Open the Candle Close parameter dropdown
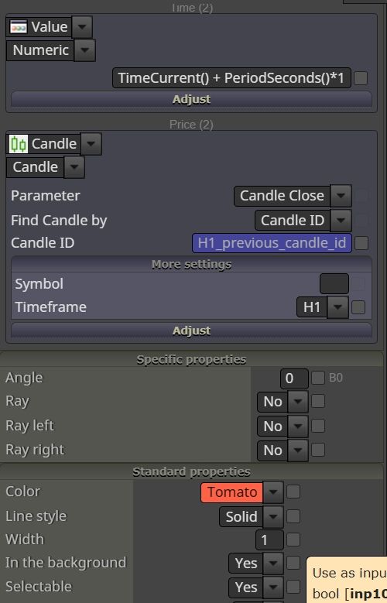387x603 pixels. (x=341, y=195)
